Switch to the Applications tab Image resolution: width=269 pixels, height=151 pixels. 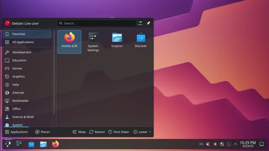click(x=16, y=132)
